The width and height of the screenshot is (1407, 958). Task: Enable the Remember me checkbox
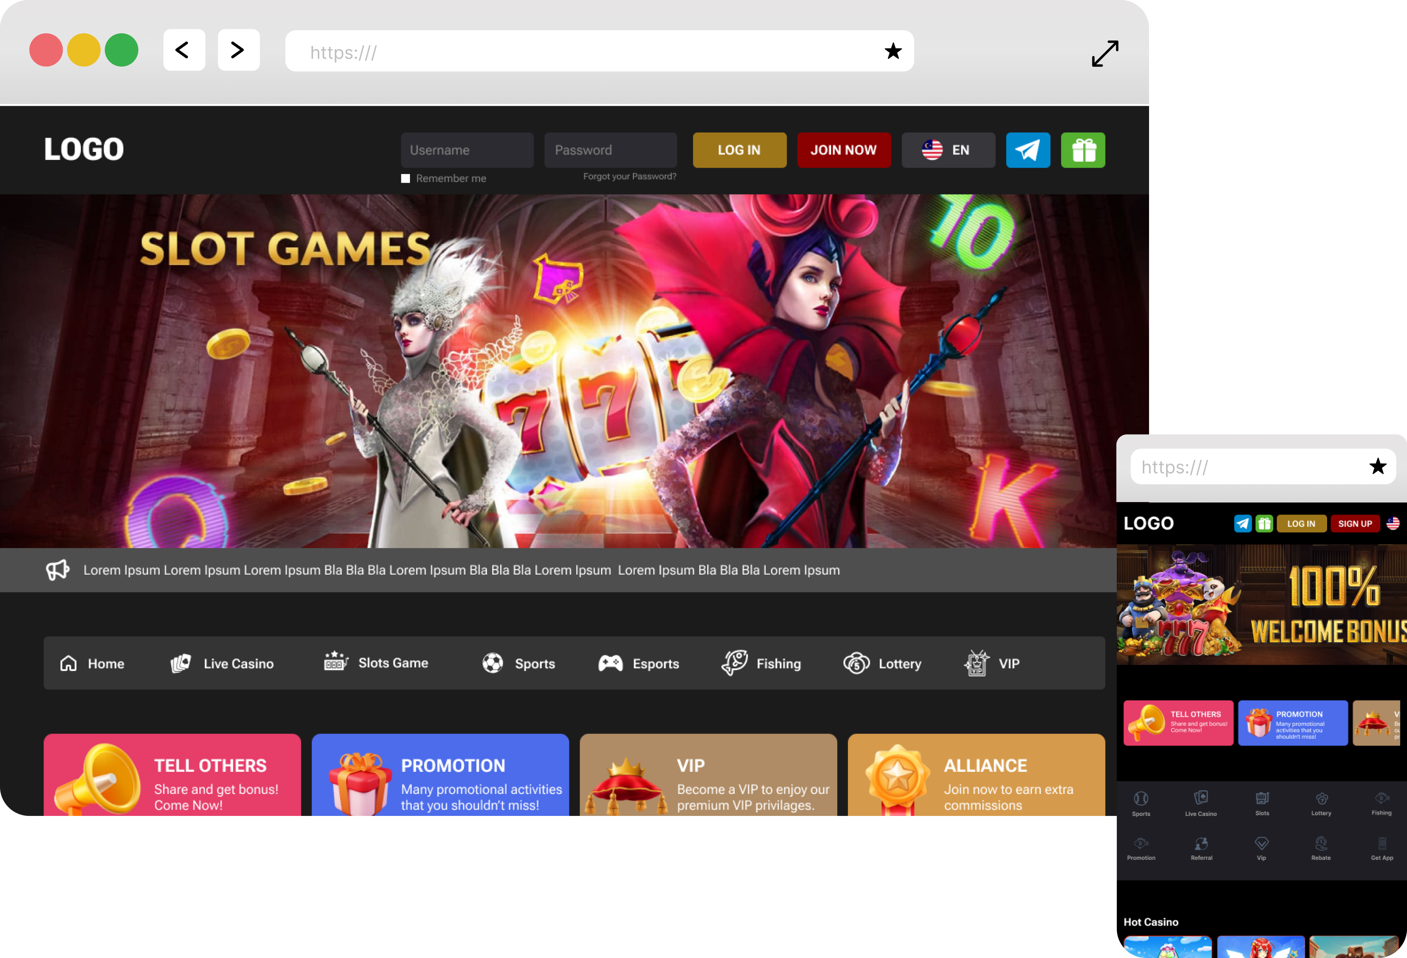click(x=406, y=179)
